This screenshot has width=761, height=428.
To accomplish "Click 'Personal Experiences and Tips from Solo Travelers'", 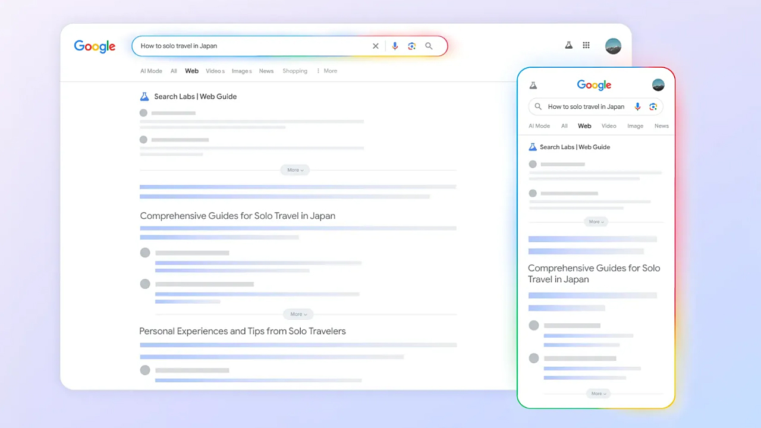I will click(243, 331).
